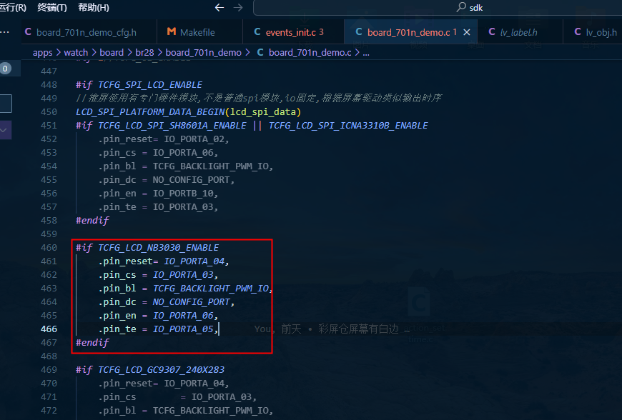Click the sidebar down chevron

point(4,130)
